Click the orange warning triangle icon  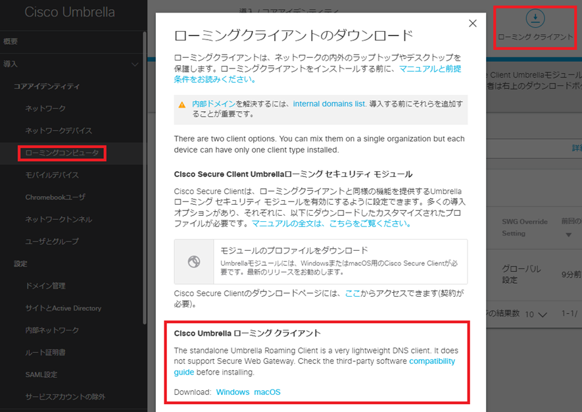coord(182,105)
